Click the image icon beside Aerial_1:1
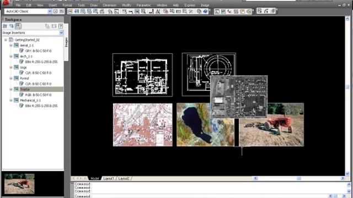Viewport: 353px width, 198px height. 16,45
